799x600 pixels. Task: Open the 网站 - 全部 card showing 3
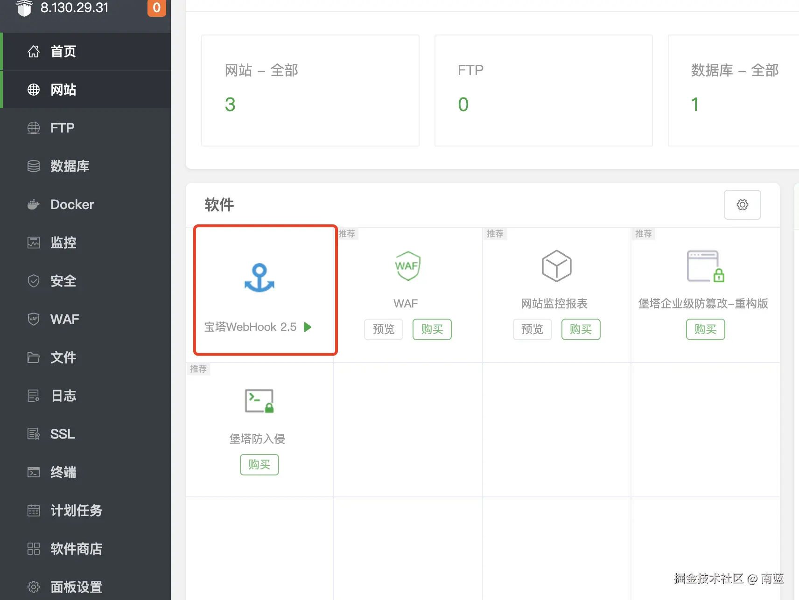[310, 91]
